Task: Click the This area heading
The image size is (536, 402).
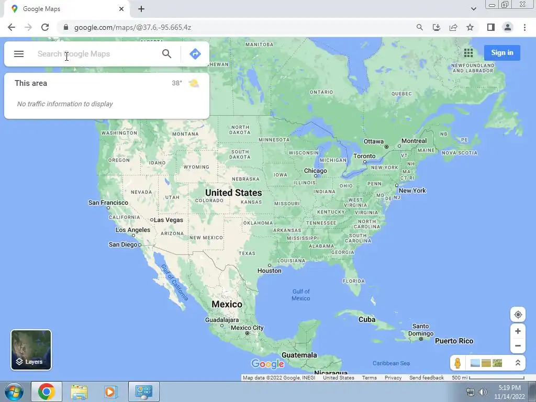Action: pyautogui.click(x=31, y=83)
